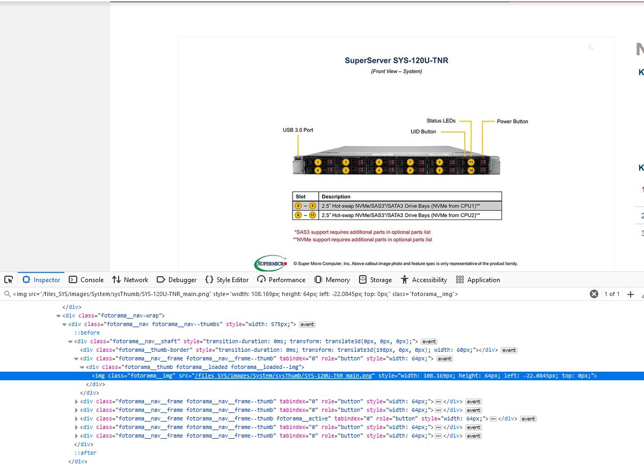Expand the fotorama__active thumb frame node
Image resolution: width=644 pixels, height=465 pixels.
76,419
